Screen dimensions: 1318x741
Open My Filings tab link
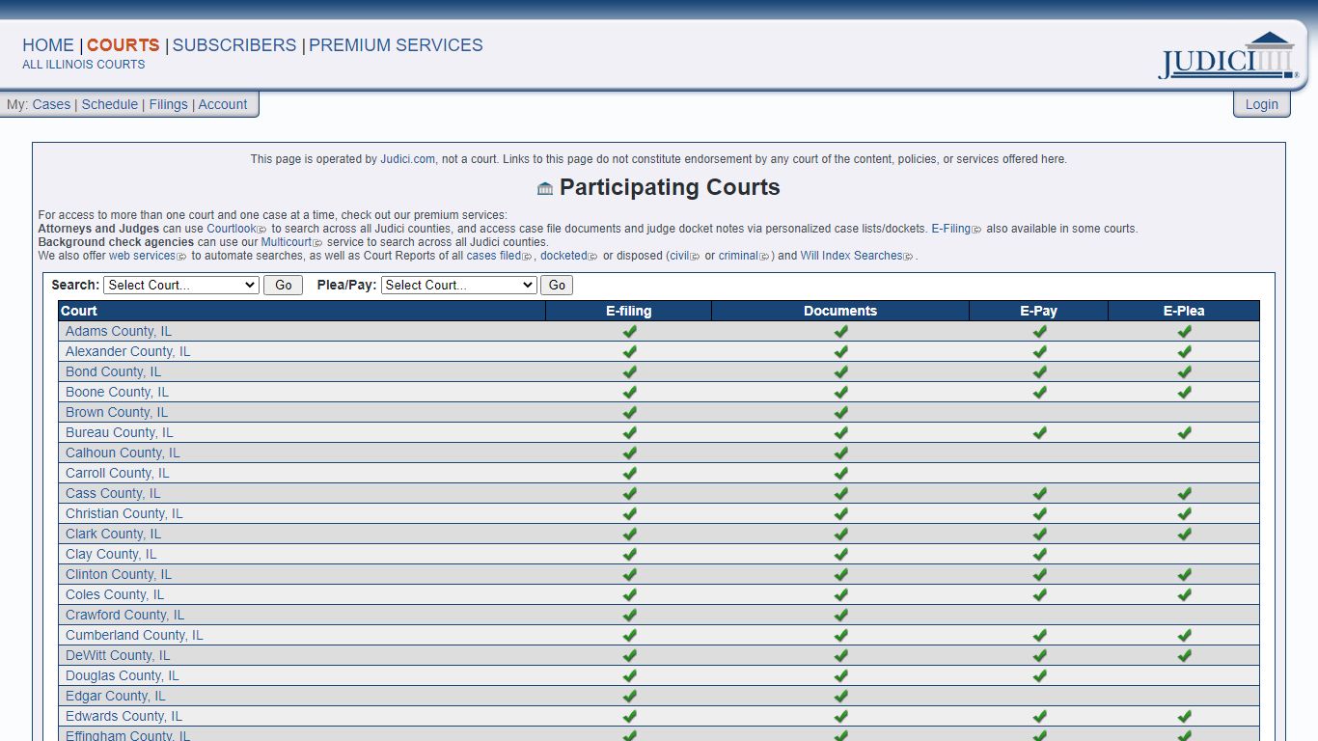pyautogui.click(x=168, y=104)
